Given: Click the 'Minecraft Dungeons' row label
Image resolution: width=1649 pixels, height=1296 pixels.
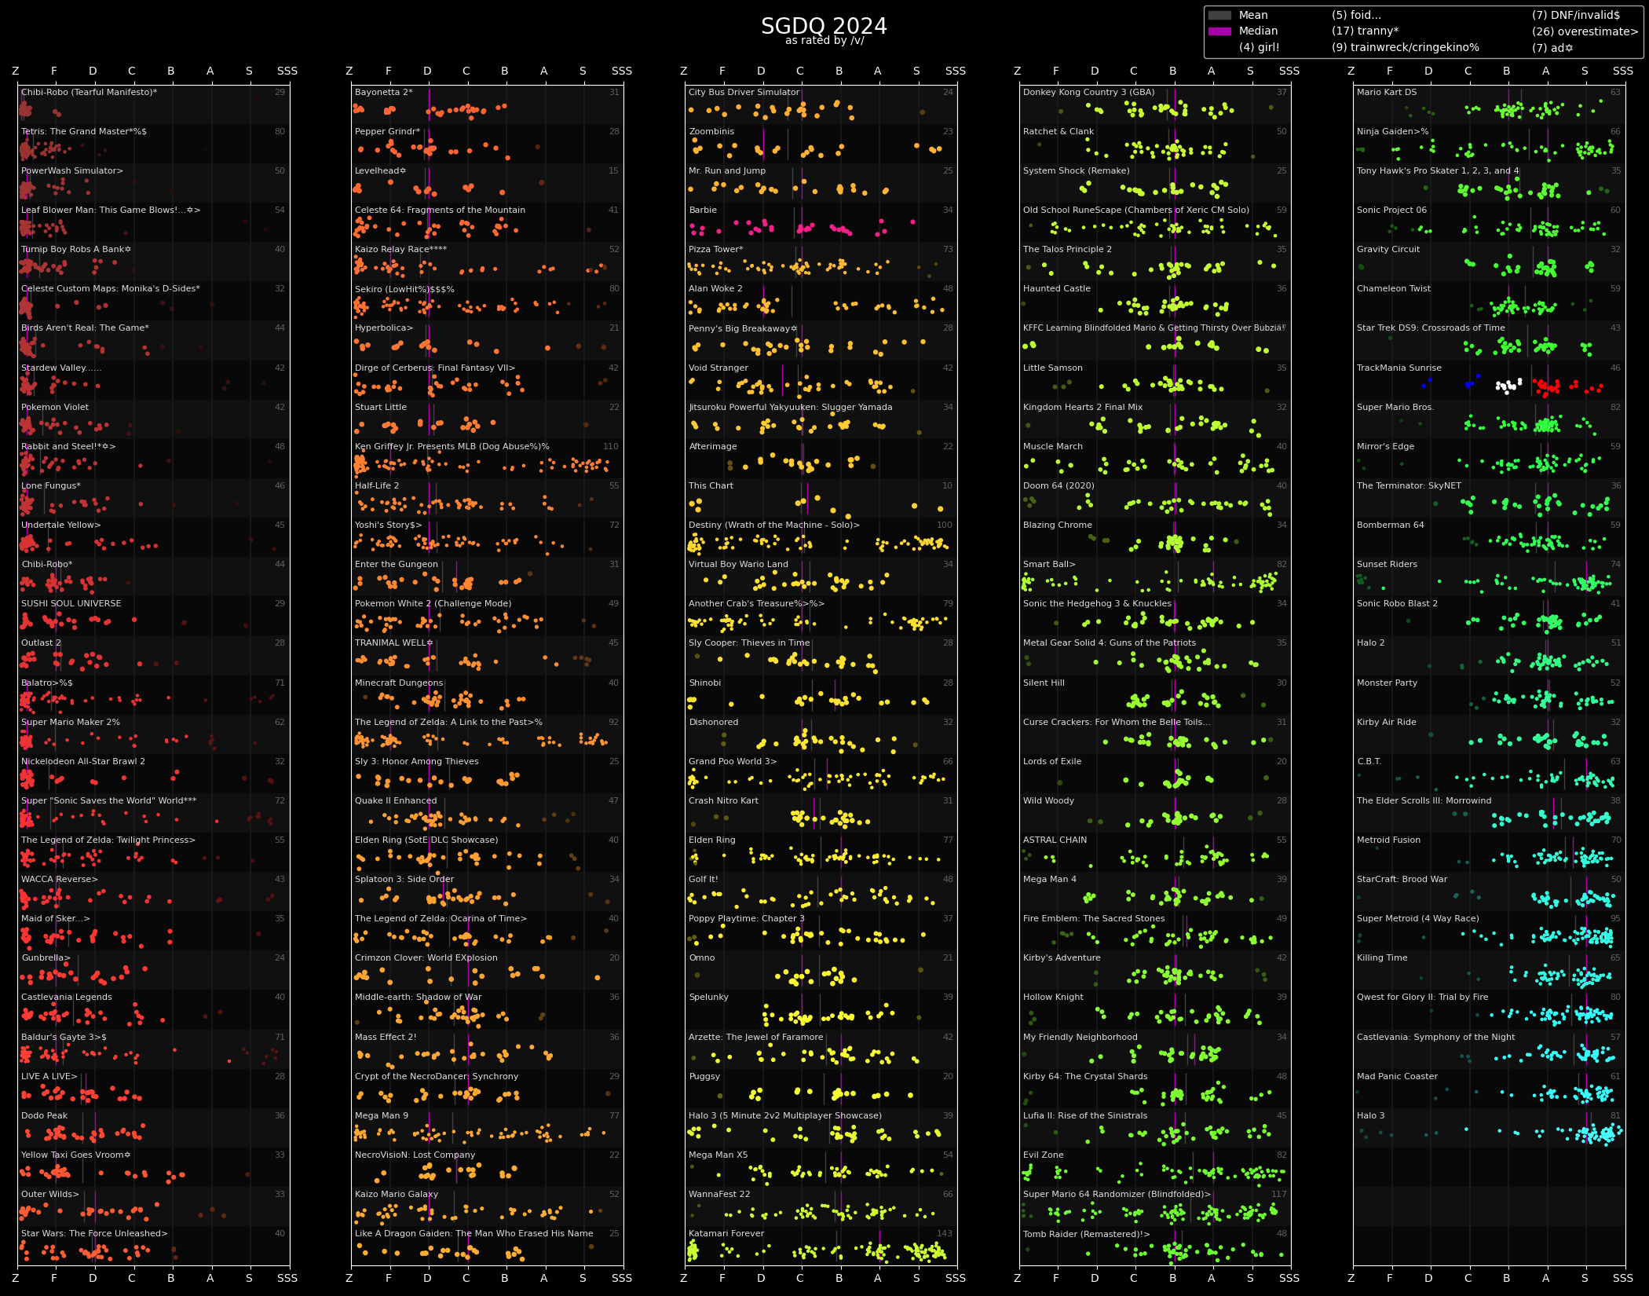Looking at the screenshot, I should (x=399, y=683).
